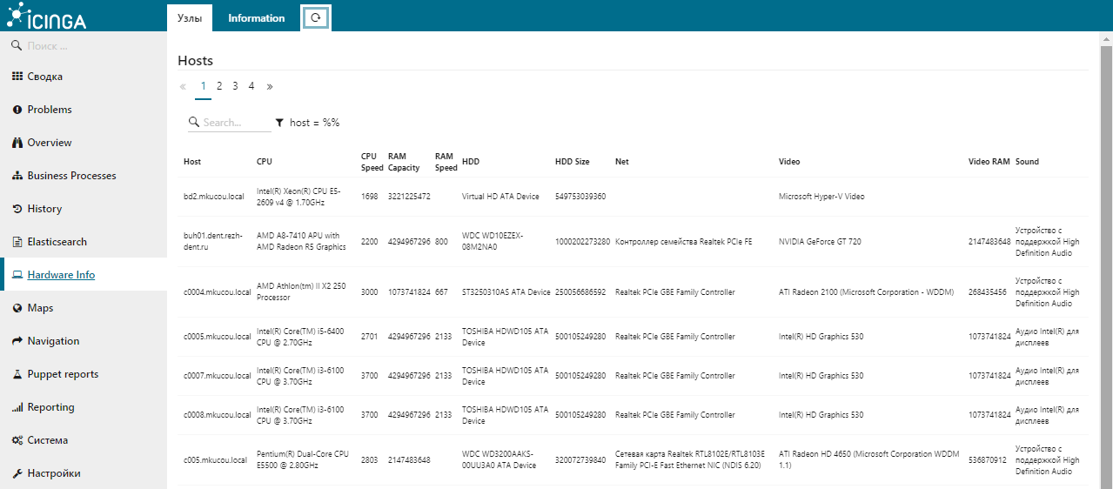Click the vertical page scrollbar
This screenshot has height=489, width=1113.
pos(1106,261)
